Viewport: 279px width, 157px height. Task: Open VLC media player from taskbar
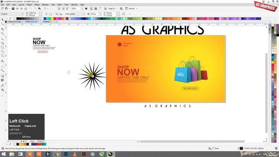tap(75, 154)
